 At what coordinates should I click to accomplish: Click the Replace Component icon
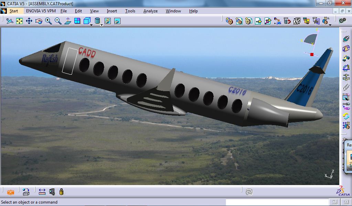(x=277, y=21)
